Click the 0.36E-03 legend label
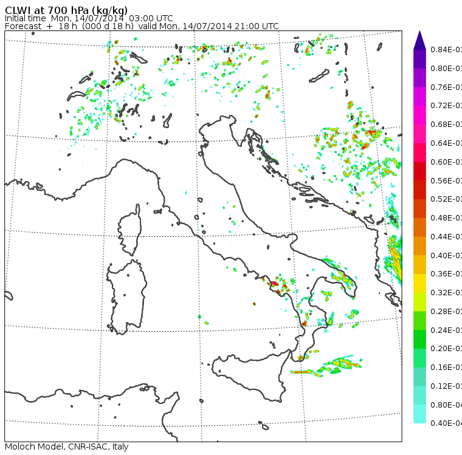The width and height of the screenshot is (462, 455). [446, 274]
